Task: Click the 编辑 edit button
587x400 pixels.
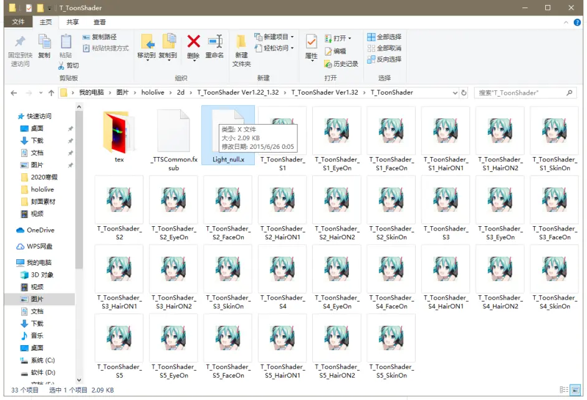Action: pyautogui.click(x=335, y=51)
